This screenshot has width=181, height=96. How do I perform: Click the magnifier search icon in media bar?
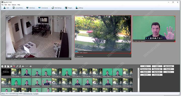[x=17, y=66]
